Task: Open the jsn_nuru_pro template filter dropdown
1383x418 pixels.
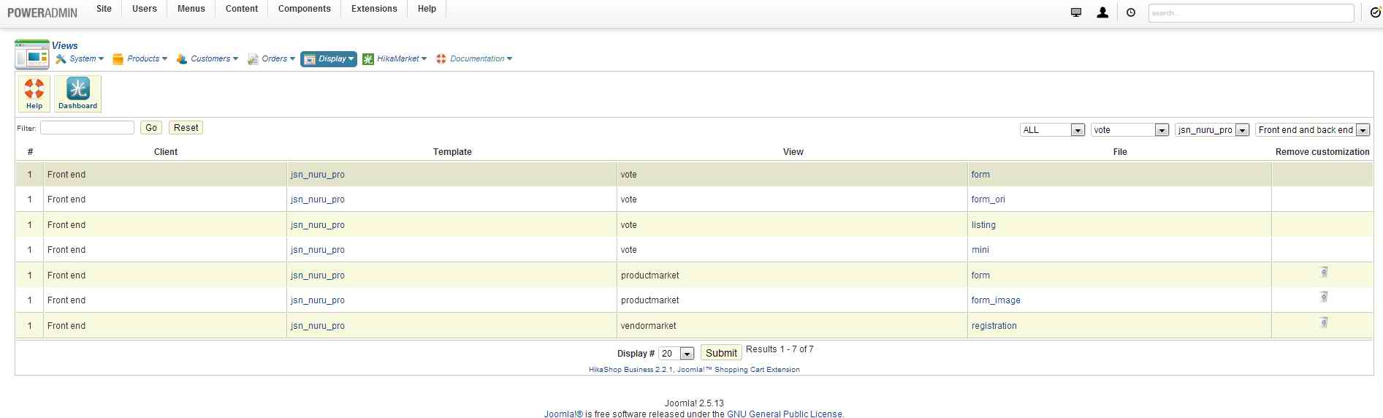Action: [x=1212, y=130]
